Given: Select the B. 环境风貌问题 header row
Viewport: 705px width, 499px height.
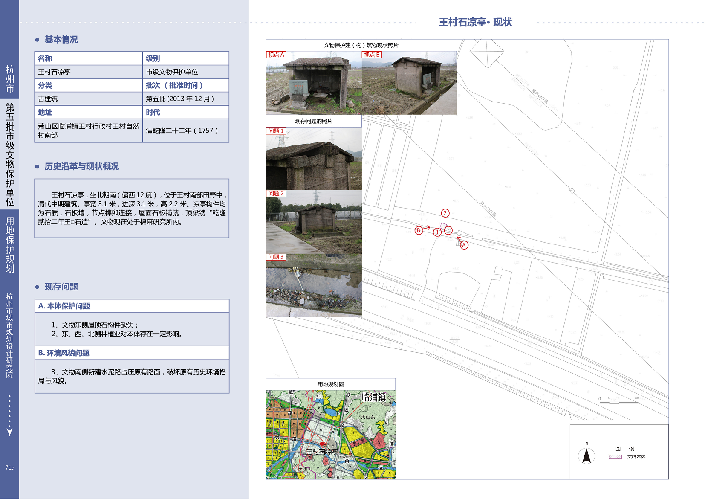Looking at the screenshot, I should [x=132, y=353].
